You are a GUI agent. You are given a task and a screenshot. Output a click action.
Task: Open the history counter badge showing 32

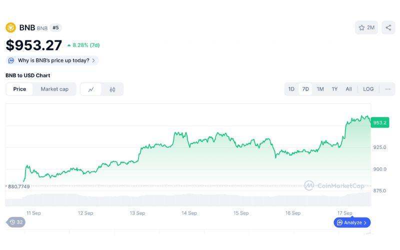click(16, 222)
